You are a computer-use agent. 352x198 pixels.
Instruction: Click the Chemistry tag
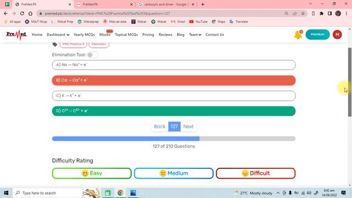coord(99,44)
